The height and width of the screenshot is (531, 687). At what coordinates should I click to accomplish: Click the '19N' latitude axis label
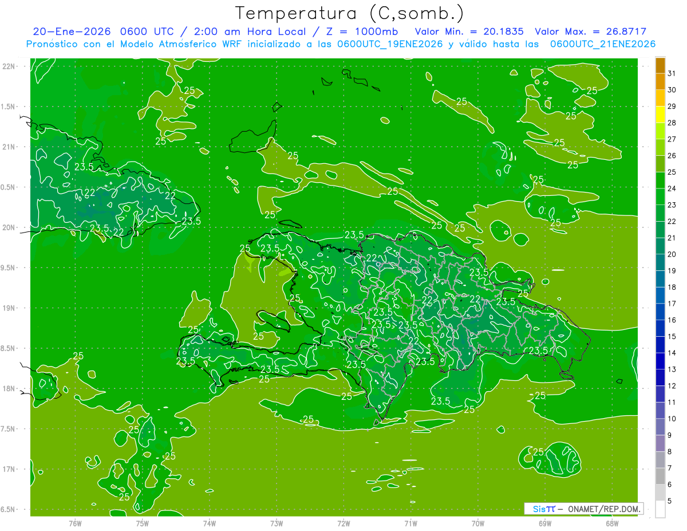[x=9, y=308]
